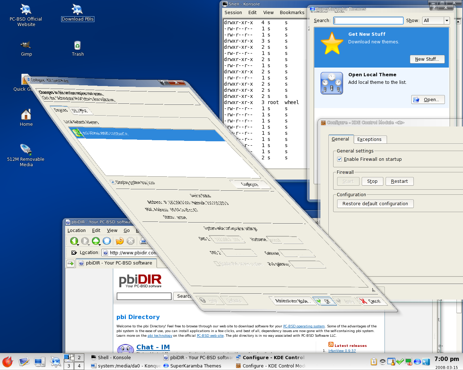463x370 pixels.
Task: Open Konqueror's Go menu
Action: (x=127, y=230)
